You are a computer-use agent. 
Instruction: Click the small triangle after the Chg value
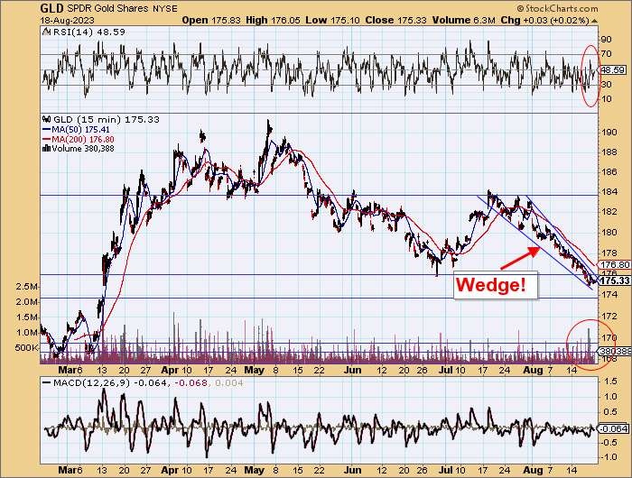(x=594, y=21)
